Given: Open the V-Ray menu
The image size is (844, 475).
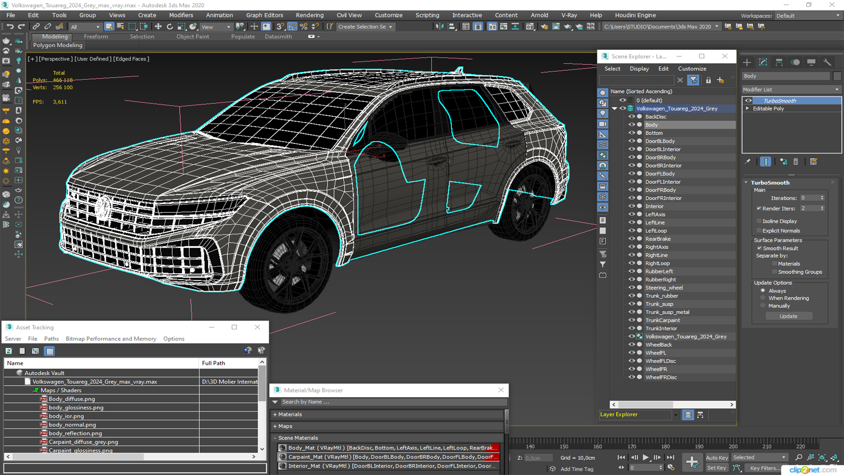Looking at the screenshot, I should 569,15.
